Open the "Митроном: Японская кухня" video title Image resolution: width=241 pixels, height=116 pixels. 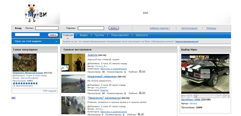point(28,73)
